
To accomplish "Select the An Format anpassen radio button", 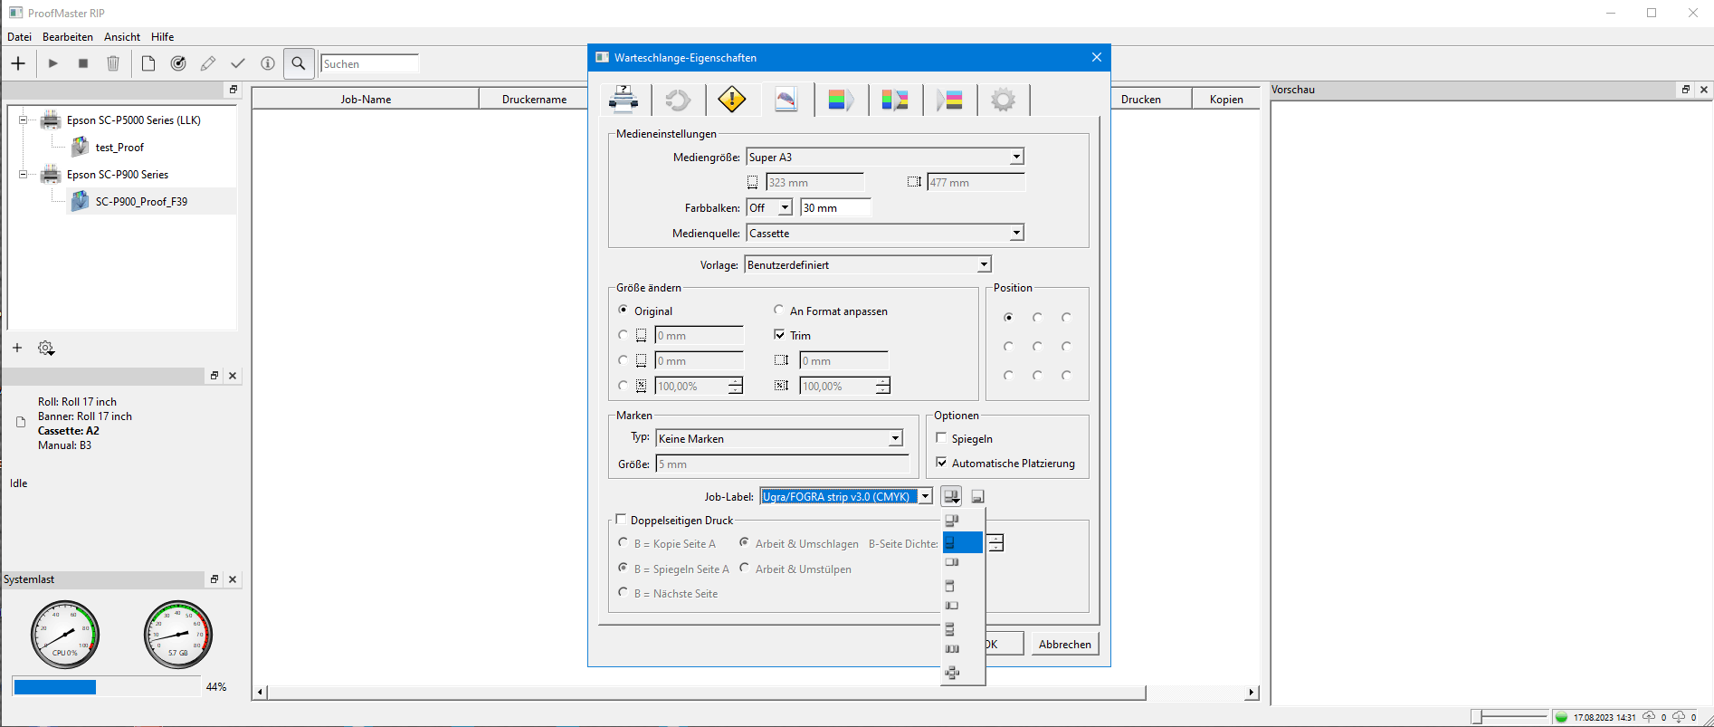I will (x=779, y=311).
